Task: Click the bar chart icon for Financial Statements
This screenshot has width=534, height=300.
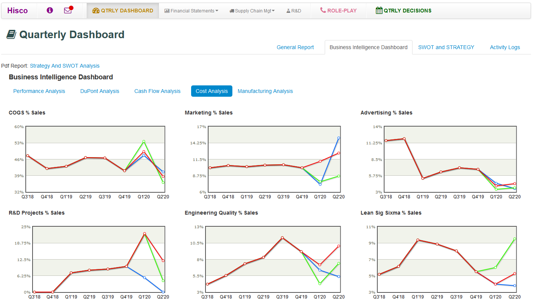Action: click(167, 11)
